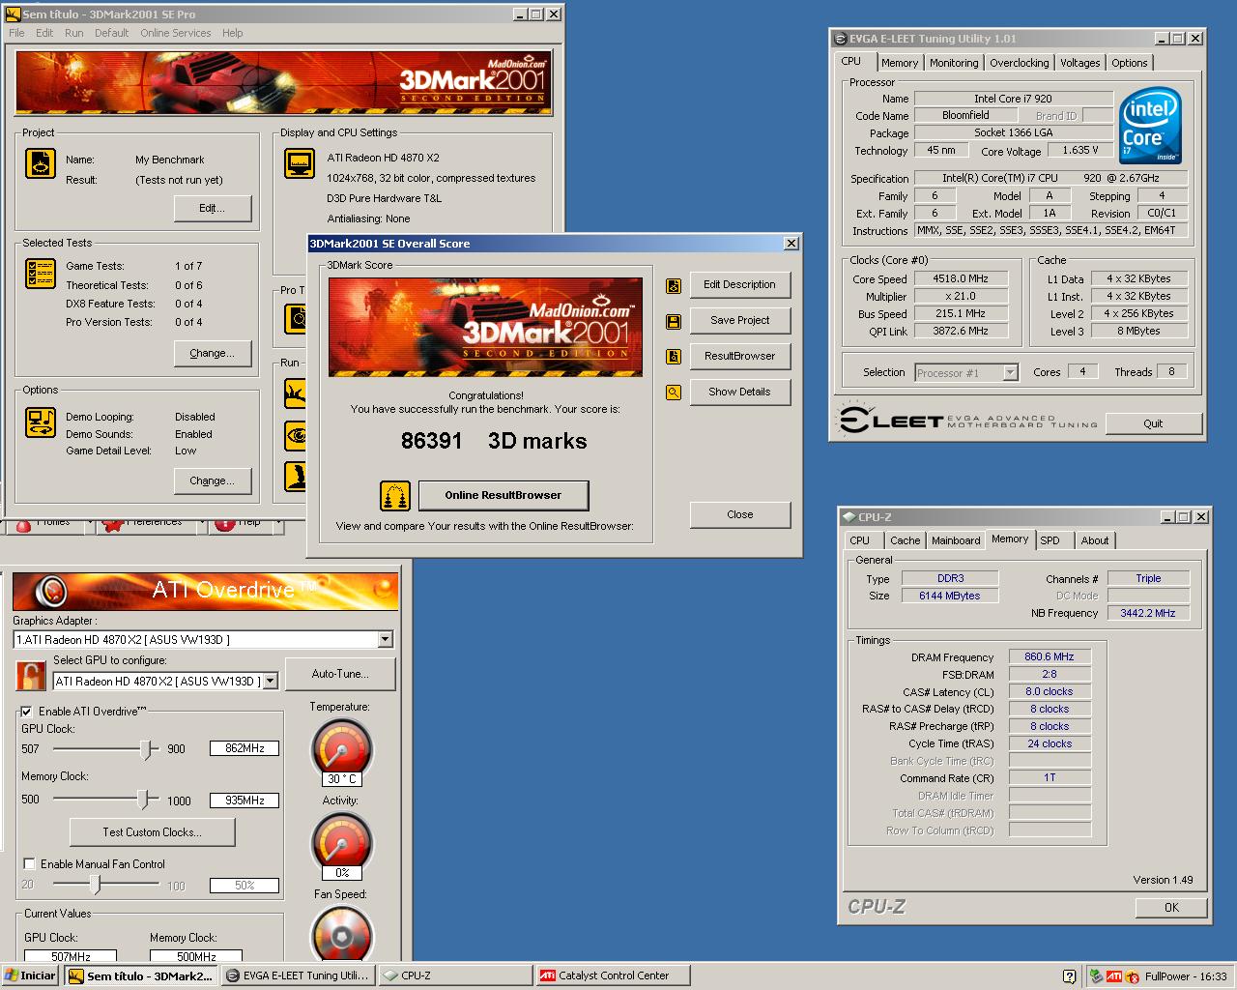Click the Display and CPU Settings monitor icon
1237x990 pixels.
[300, 163]
